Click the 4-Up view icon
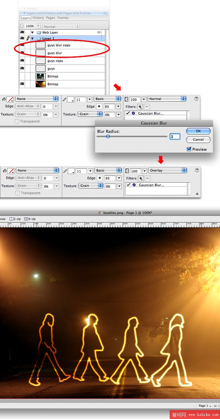The width and height of the screenshot is (220, 419). coord(30,219)
